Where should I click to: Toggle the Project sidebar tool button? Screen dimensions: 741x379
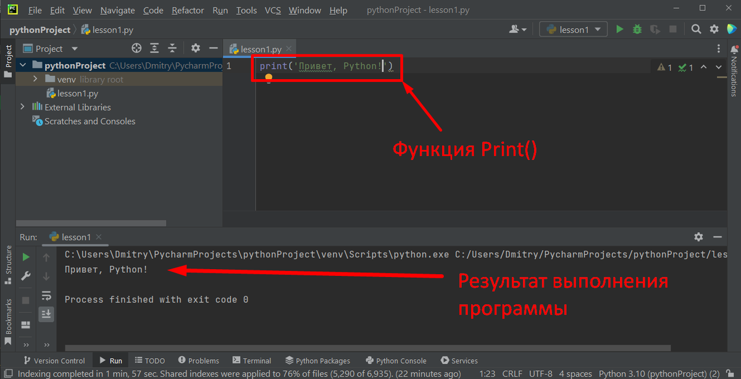[8, 60]
